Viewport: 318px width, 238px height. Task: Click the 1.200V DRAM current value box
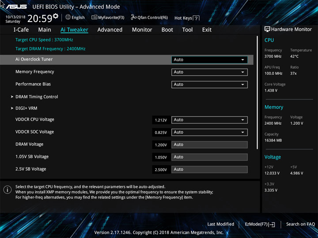(x=161, y=145)
